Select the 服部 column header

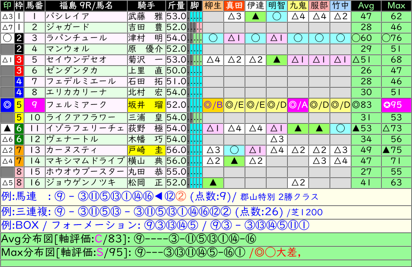319,5
